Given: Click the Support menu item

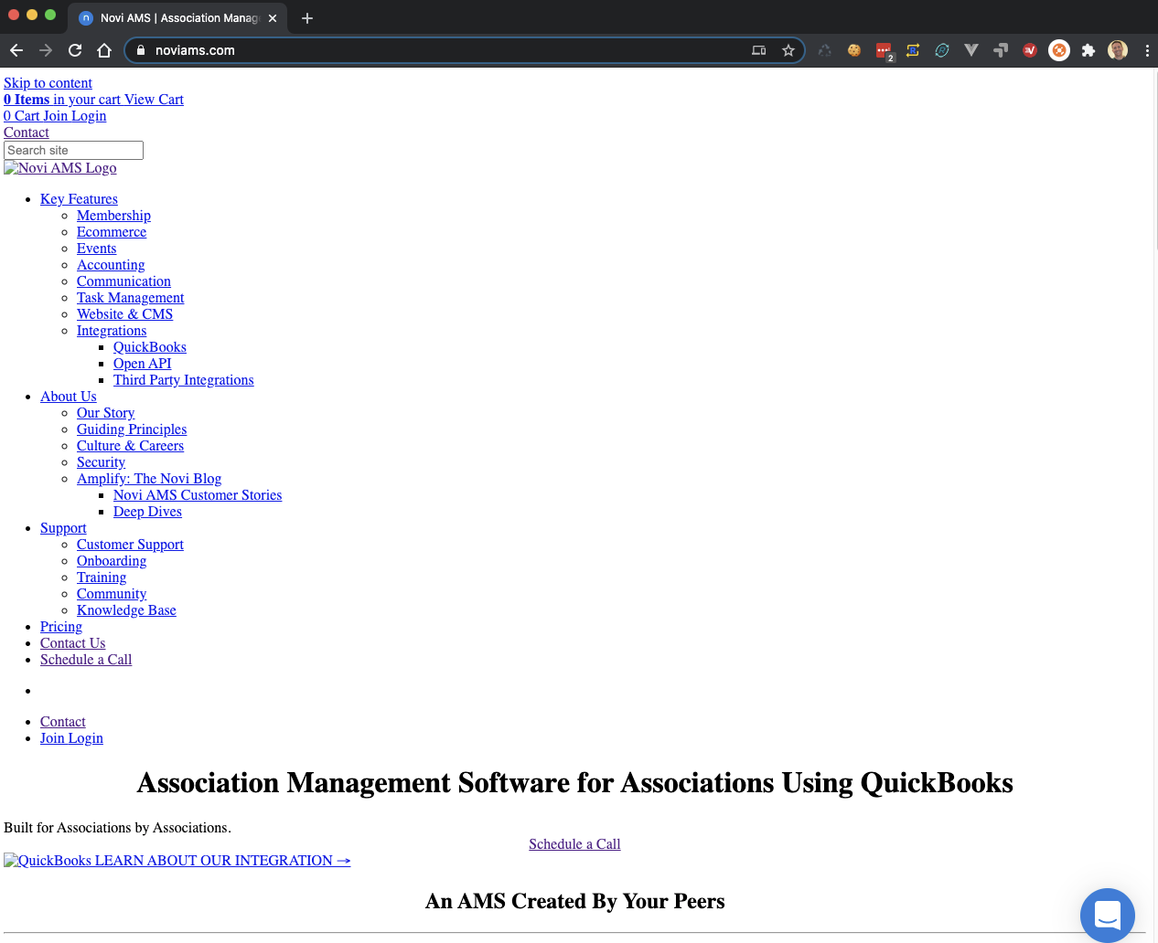Looking at the screenshot, I should [63, 528].
